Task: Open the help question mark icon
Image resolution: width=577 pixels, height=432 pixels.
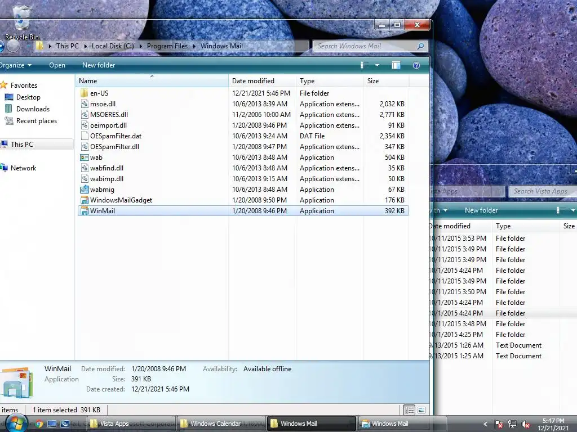Action: click(416, 65)
